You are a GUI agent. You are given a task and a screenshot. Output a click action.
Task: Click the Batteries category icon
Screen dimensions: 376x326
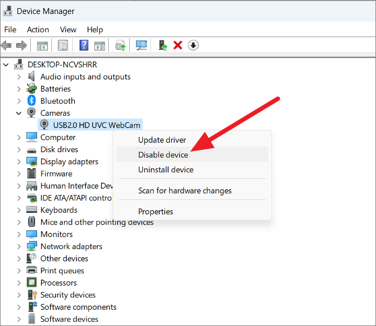(31, 88)
